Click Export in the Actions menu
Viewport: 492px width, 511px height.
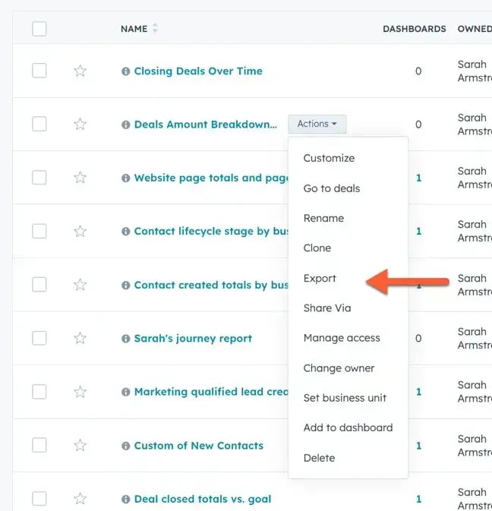320,279
